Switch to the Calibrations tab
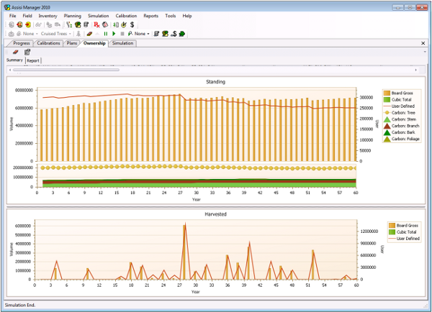The width and height of the screenshot is (432, 312). [x=48, y=43]
